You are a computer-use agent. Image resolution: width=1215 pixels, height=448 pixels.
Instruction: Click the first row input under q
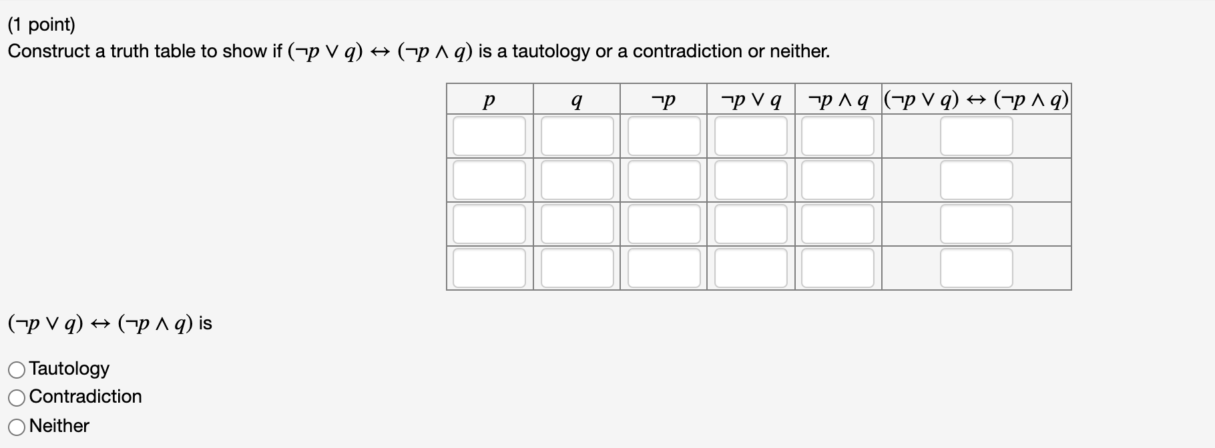(577, 136)
